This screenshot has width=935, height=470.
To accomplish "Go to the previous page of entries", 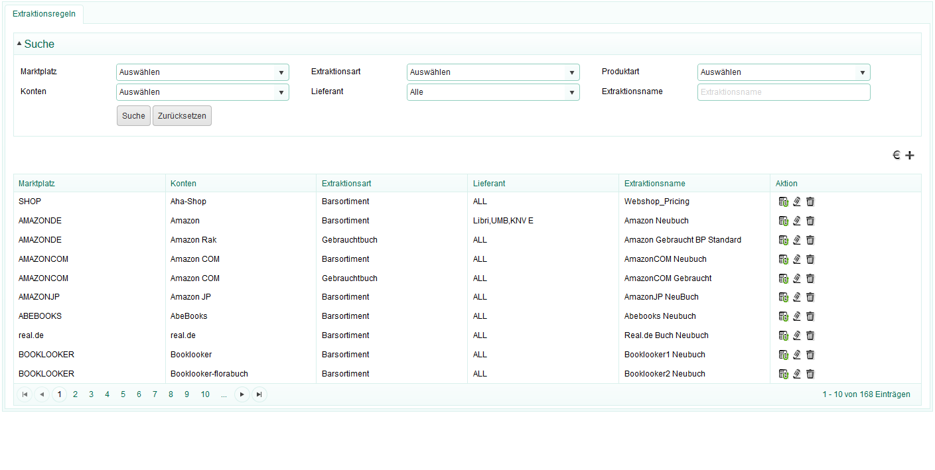I will tap(42, 394).
